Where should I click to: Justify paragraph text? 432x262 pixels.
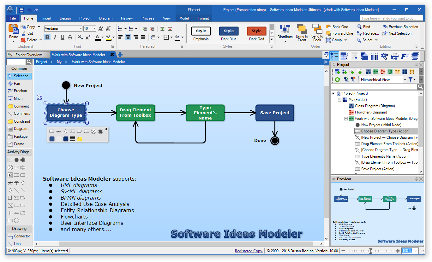[143, 37]
